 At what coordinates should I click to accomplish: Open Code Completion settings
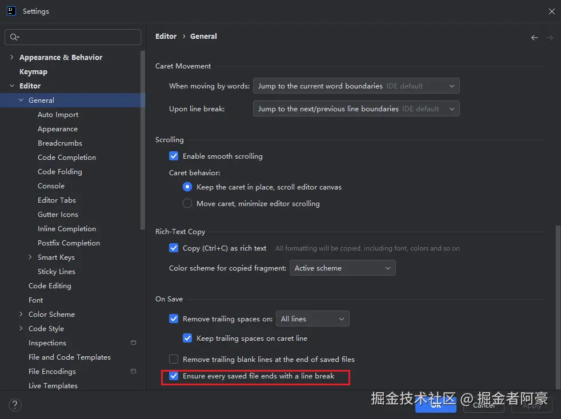pos(66,158)
